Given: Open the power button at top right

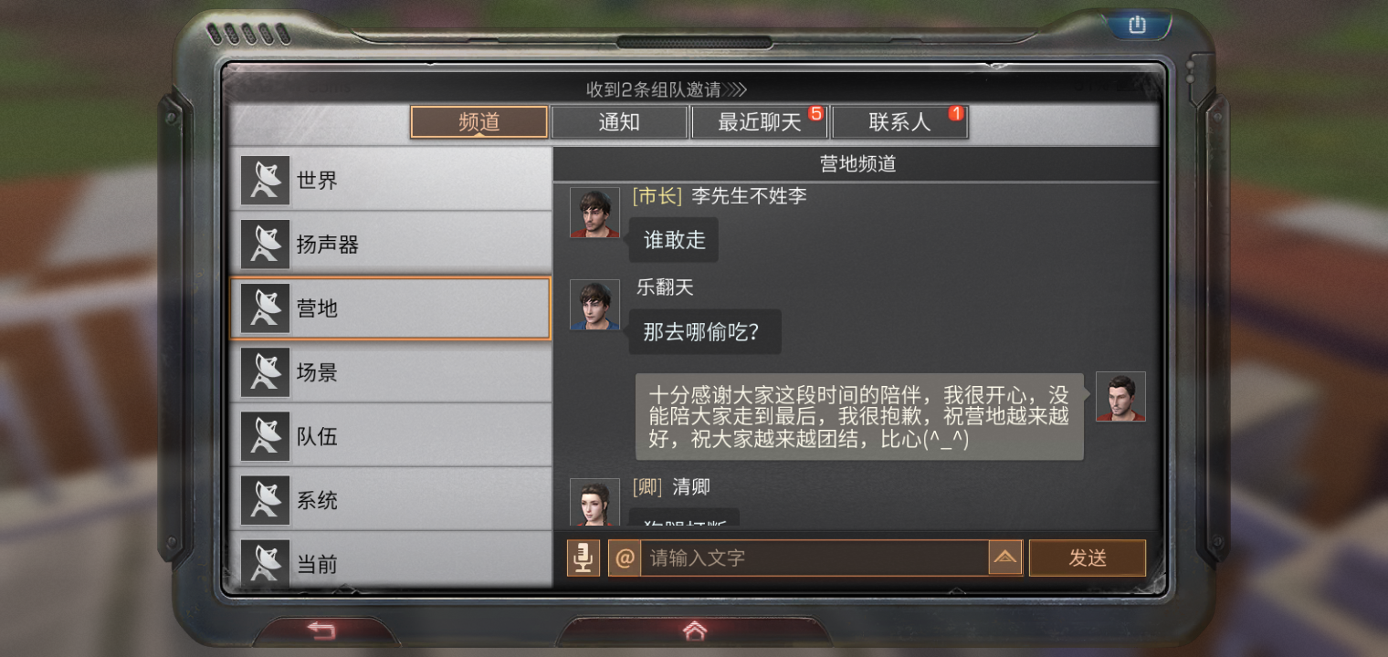Looking at the screenshot, I should [1136, 26].
